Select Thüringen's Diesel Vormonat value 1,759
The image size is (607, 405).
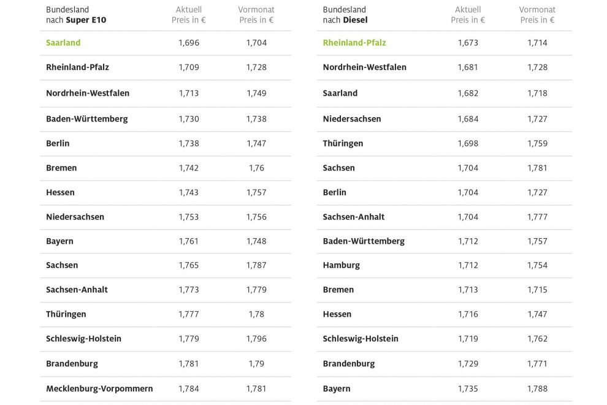pyautogui.click(x=537, y=144)
